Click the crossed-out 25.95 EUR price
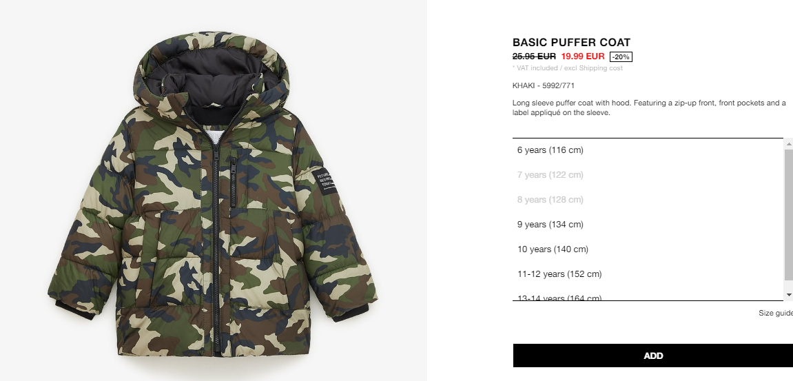This screenshot has width=793, height=381. click(534, 56)
